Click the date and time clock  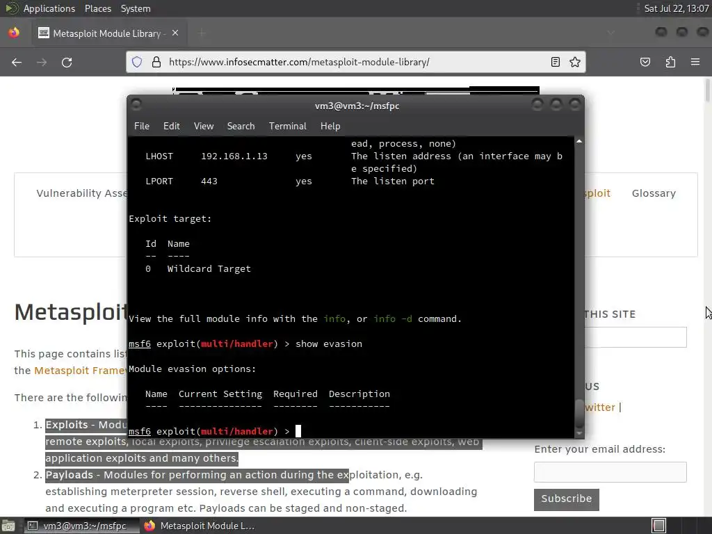pos(676,8)
